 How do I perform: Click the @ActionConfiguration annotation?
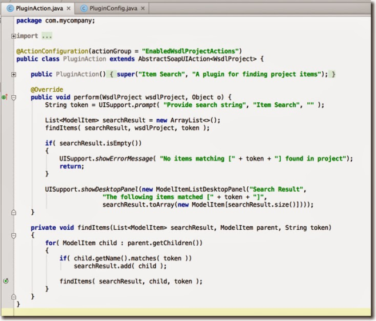pyautogui.click(x=52, y=51)
